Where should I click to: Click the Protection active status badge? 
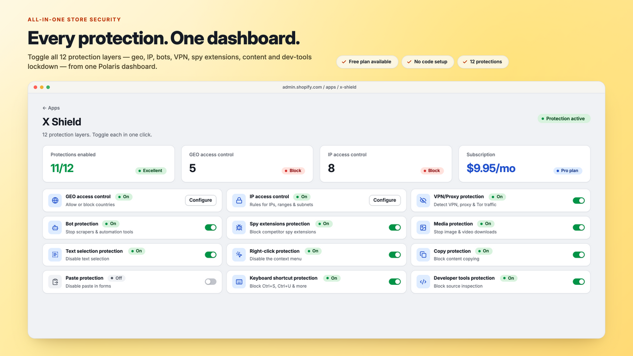pyautogui.click(x=564, y=119)
